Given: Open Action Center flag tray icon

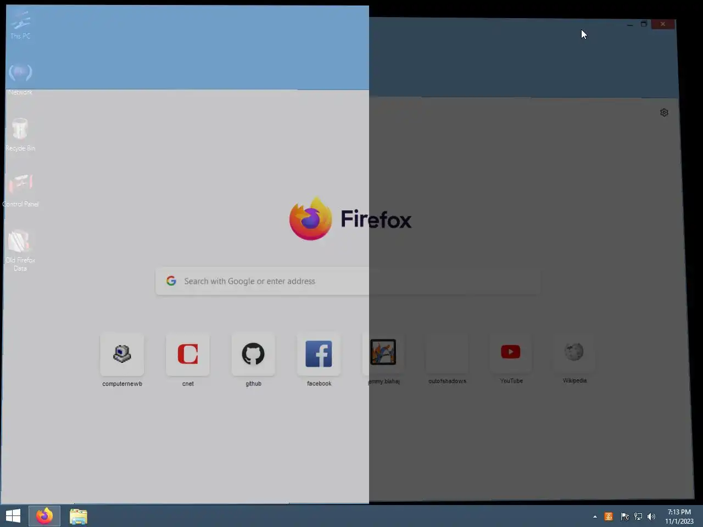Looking at the screenshot, I should coord(624,517).
